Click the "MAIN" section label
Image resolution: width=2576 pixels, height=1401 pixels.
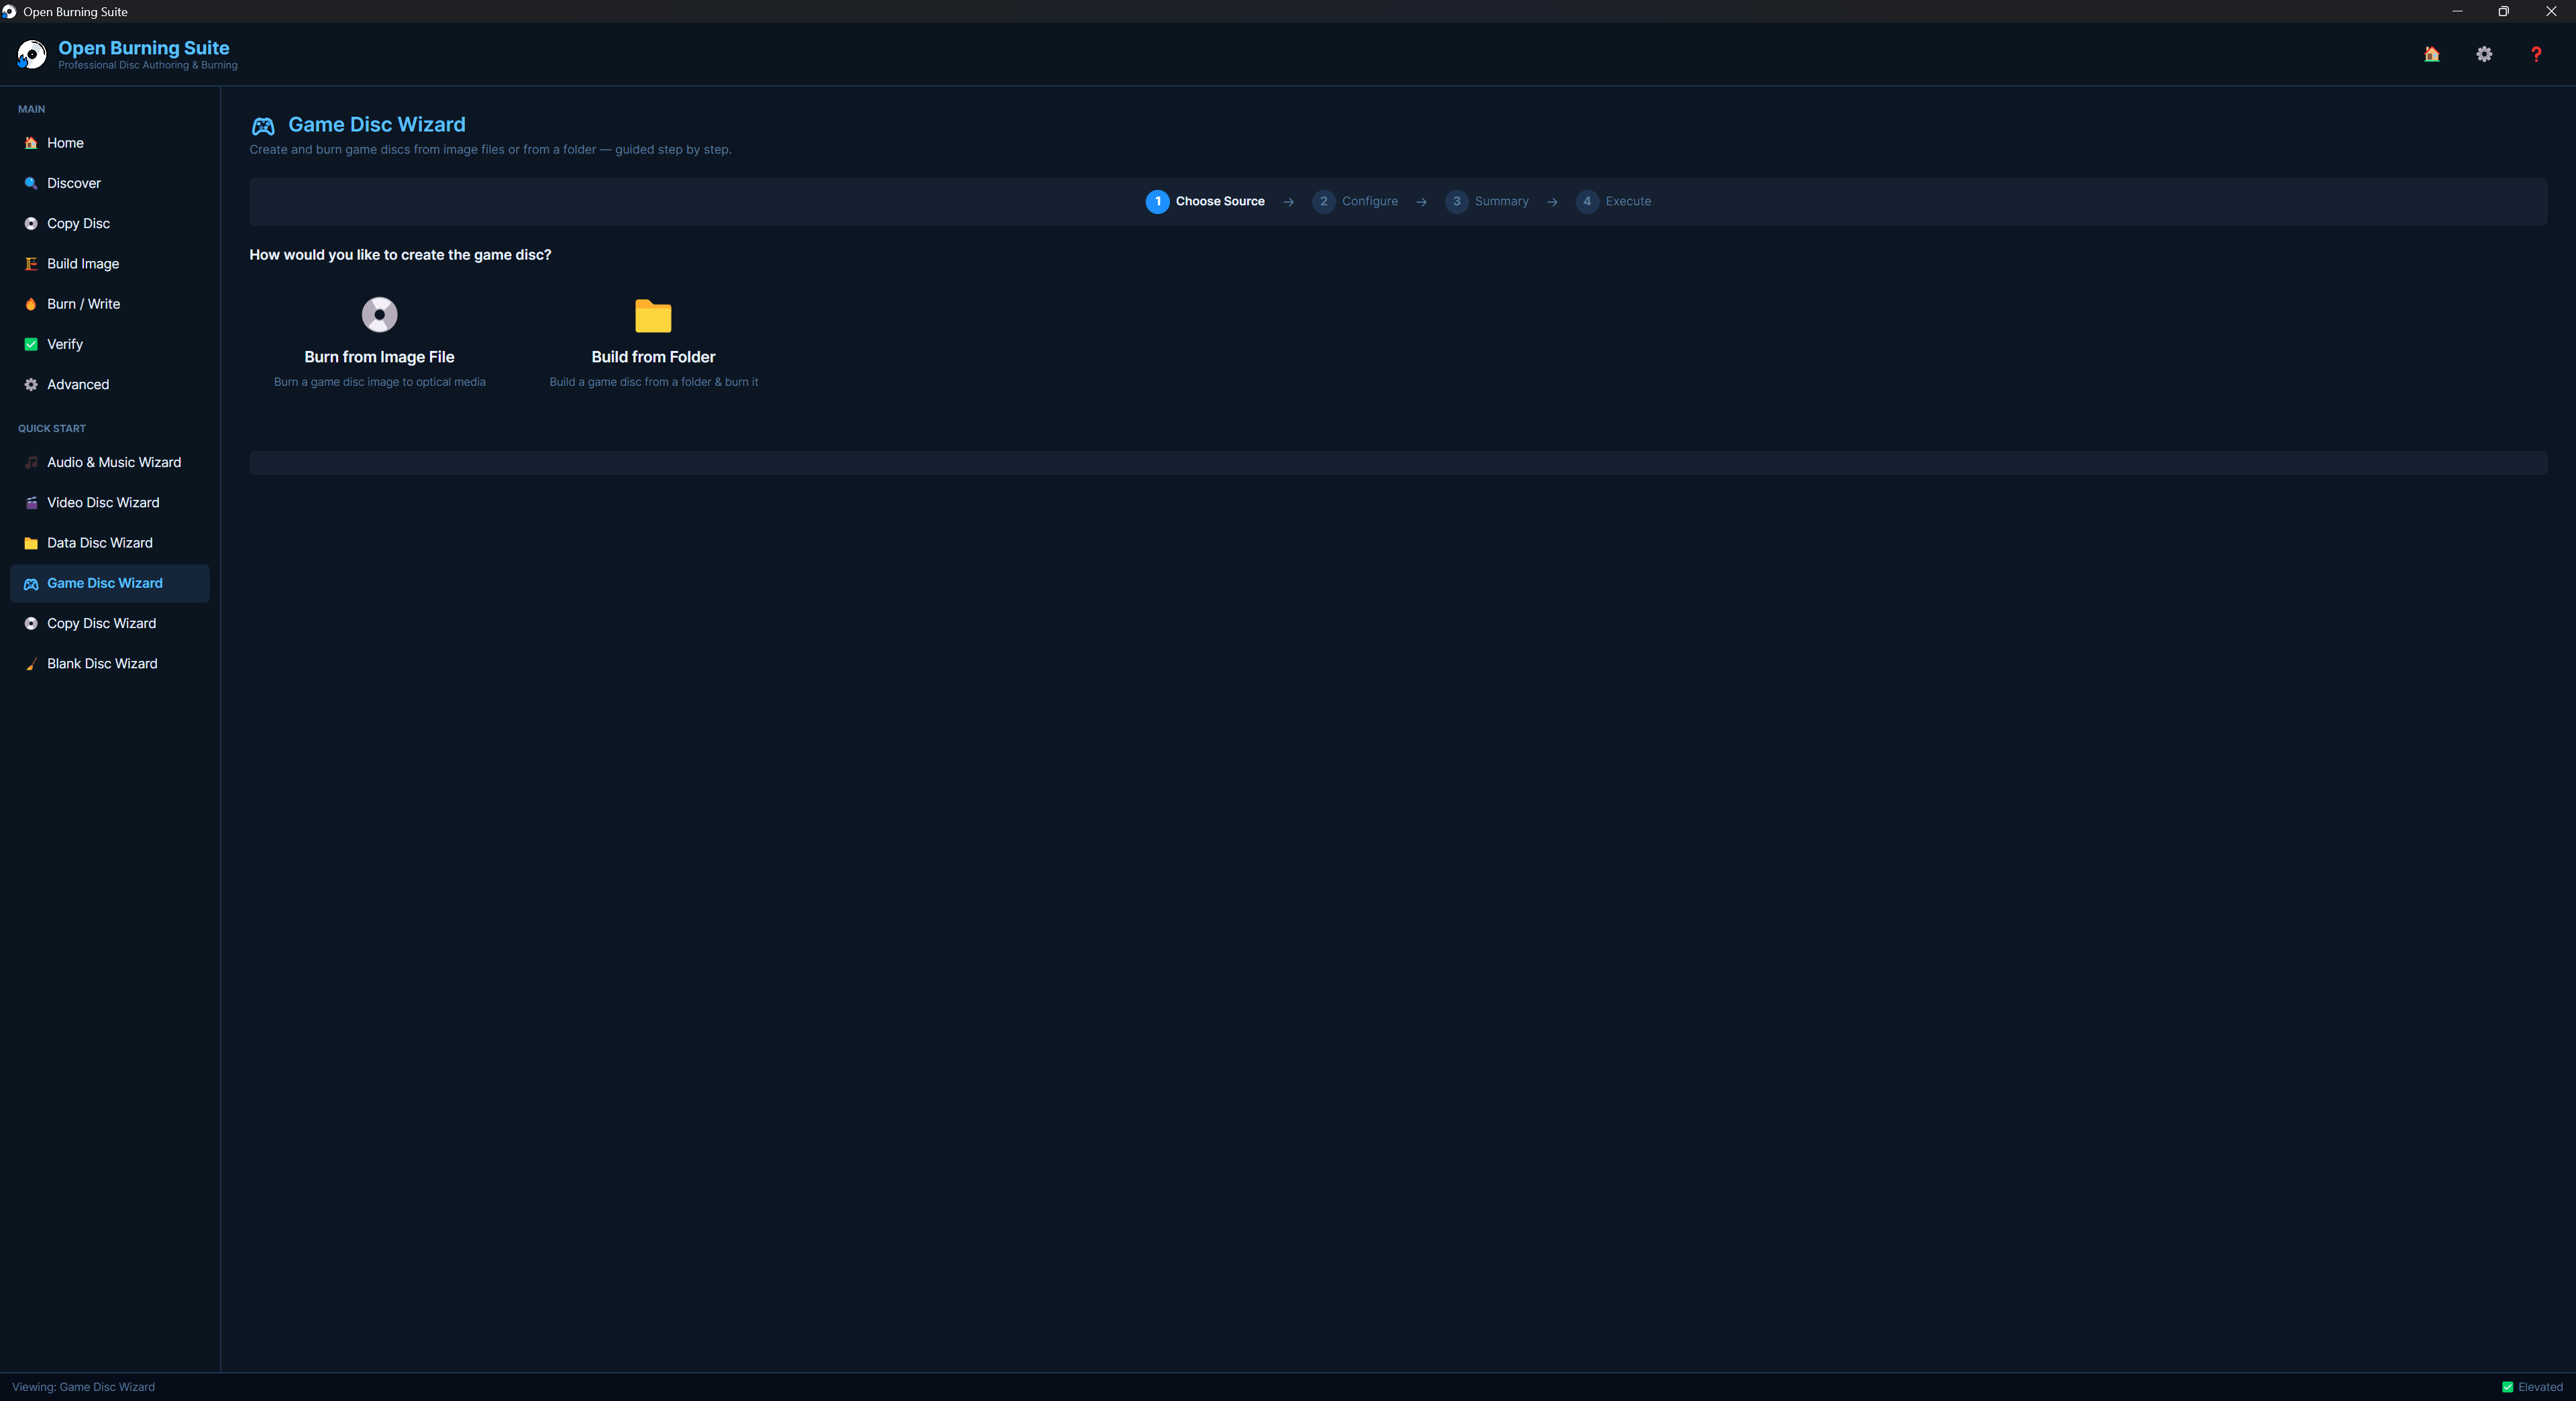pos(31,109)
